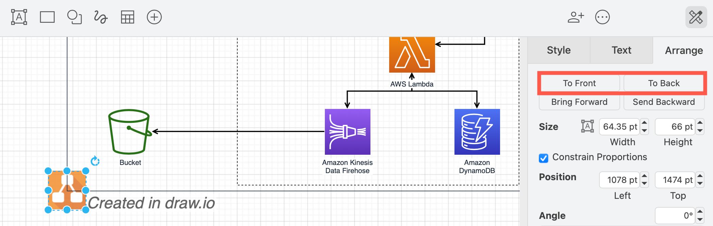
Task: Increase Width using stepper up arrow
Action: pos(644,123)
